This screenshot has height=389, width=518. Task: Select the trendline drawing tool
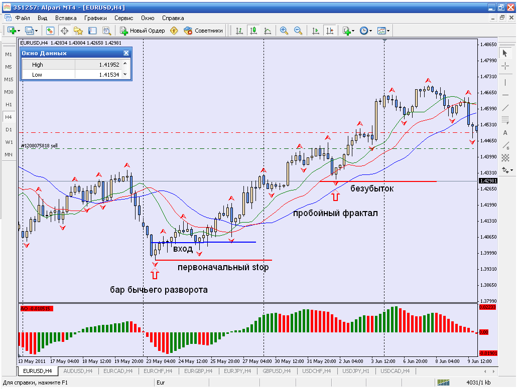(x=505, y=108)
